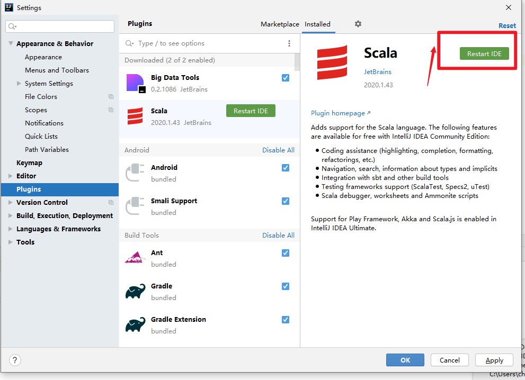The height and width of the screenshot is (380, 525).
Task: Click the project-level icon beside Scopes
Action: (111, 110)
